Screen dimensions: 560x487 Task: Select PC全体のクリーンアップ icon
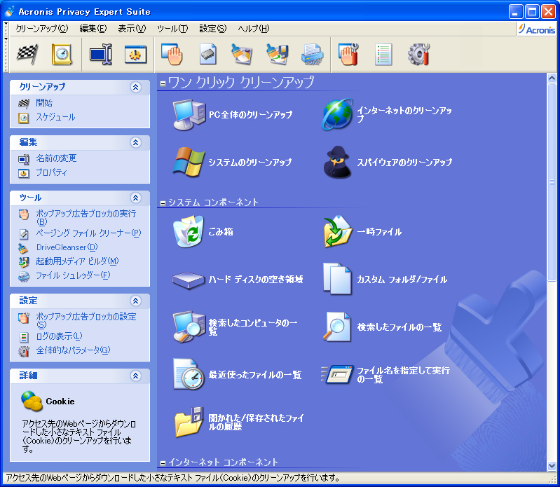click(x=189, y=115)
